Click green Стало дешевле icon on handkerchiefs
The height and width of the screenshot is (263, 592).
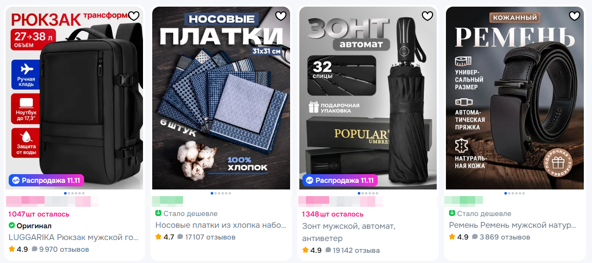tap(158, 213)
